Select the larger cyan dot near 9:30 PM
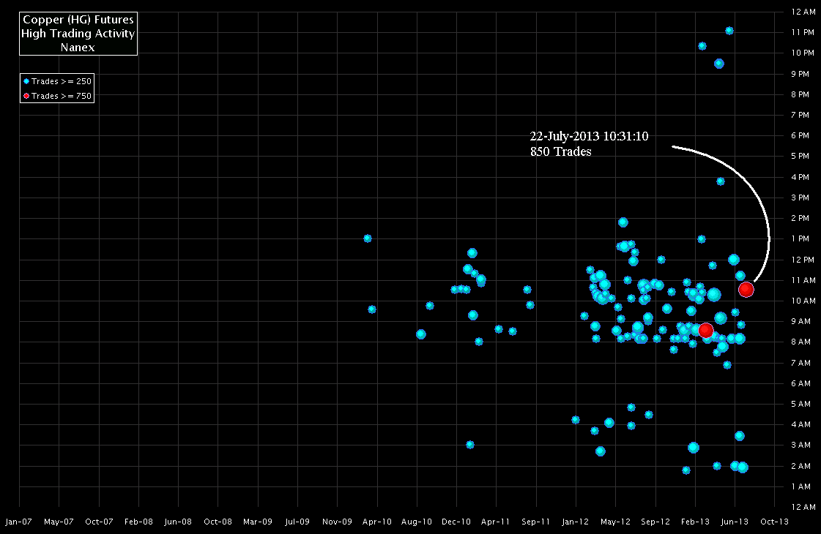Viewport: 821px width, 534px height. click(718, 64)
